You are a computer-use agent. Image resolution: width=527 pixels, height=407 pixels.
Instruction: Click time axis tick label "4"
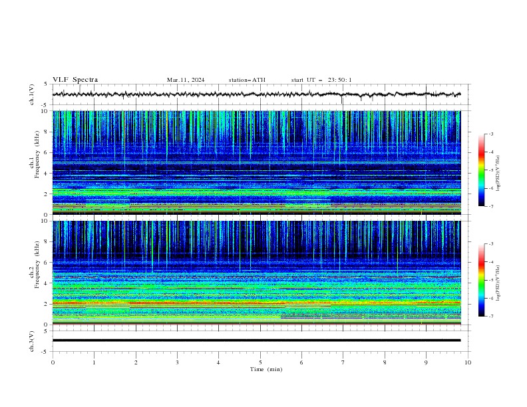pos(218,362)
